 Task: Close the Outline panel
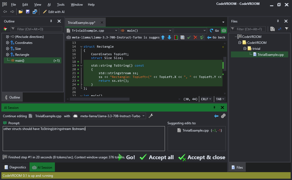[x=59, y=21]
